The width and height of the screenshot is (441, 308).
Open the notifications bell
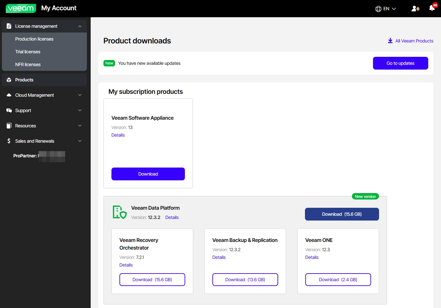tap(432, 8)
